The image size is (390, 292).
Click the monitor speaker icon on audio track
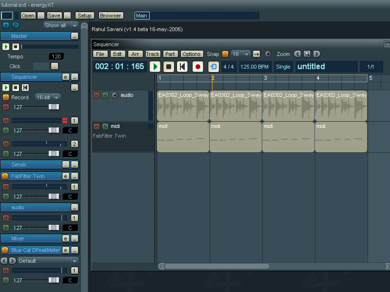coord(115,95)
